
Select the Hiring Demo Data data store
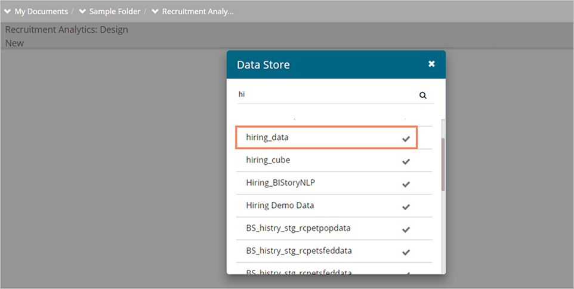[334, 205]
